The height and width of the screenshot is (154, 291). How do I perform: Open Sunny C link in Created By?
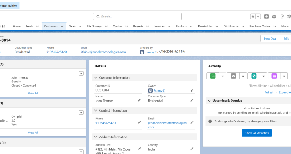pyautogui.click(x=151, y=52)
